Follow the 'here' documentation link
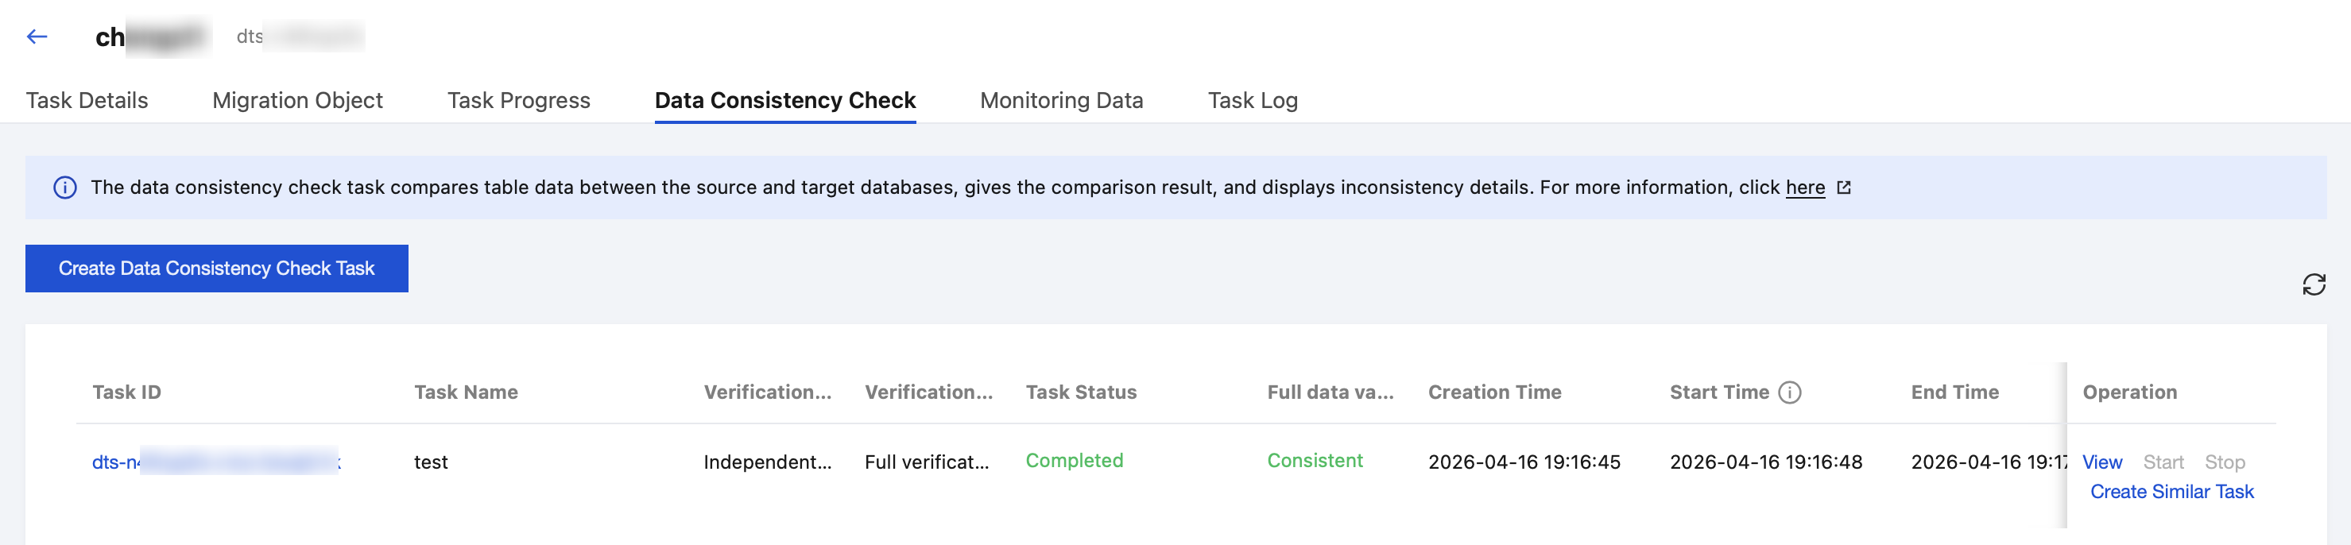2351x545 pixels. pos(1804,188)
